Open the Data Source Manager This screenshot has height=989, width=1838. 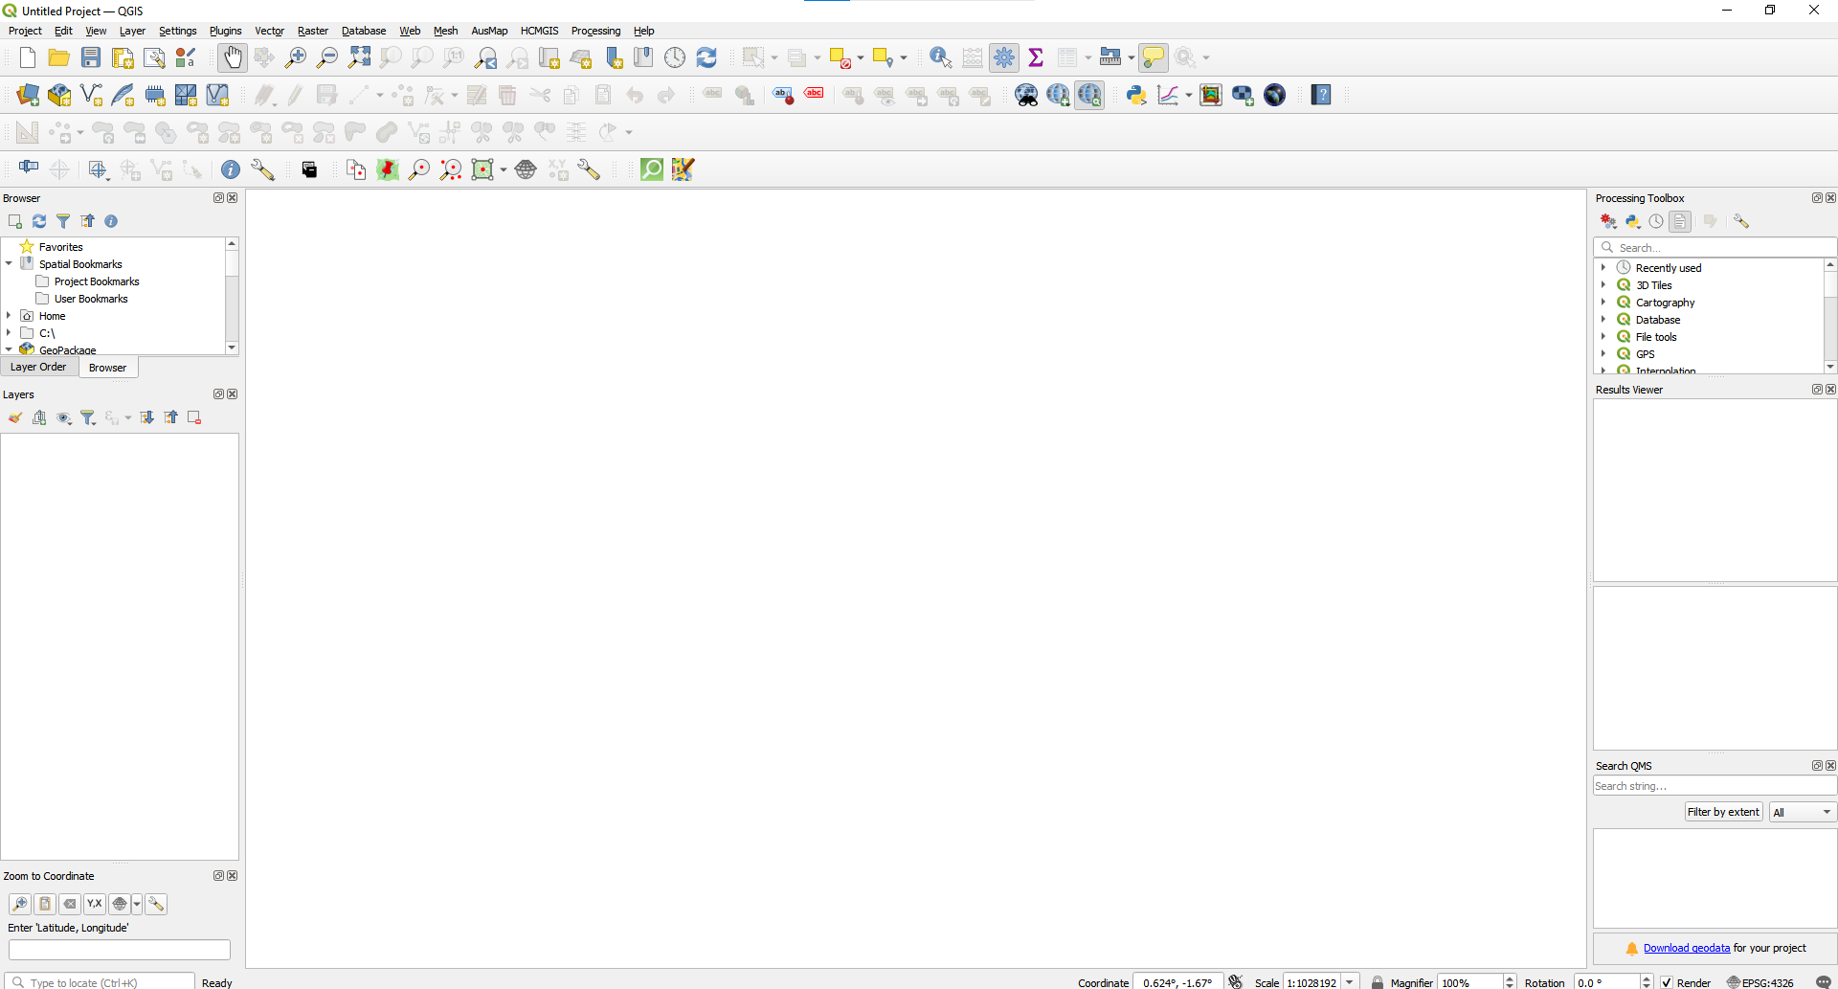(28, 95)
